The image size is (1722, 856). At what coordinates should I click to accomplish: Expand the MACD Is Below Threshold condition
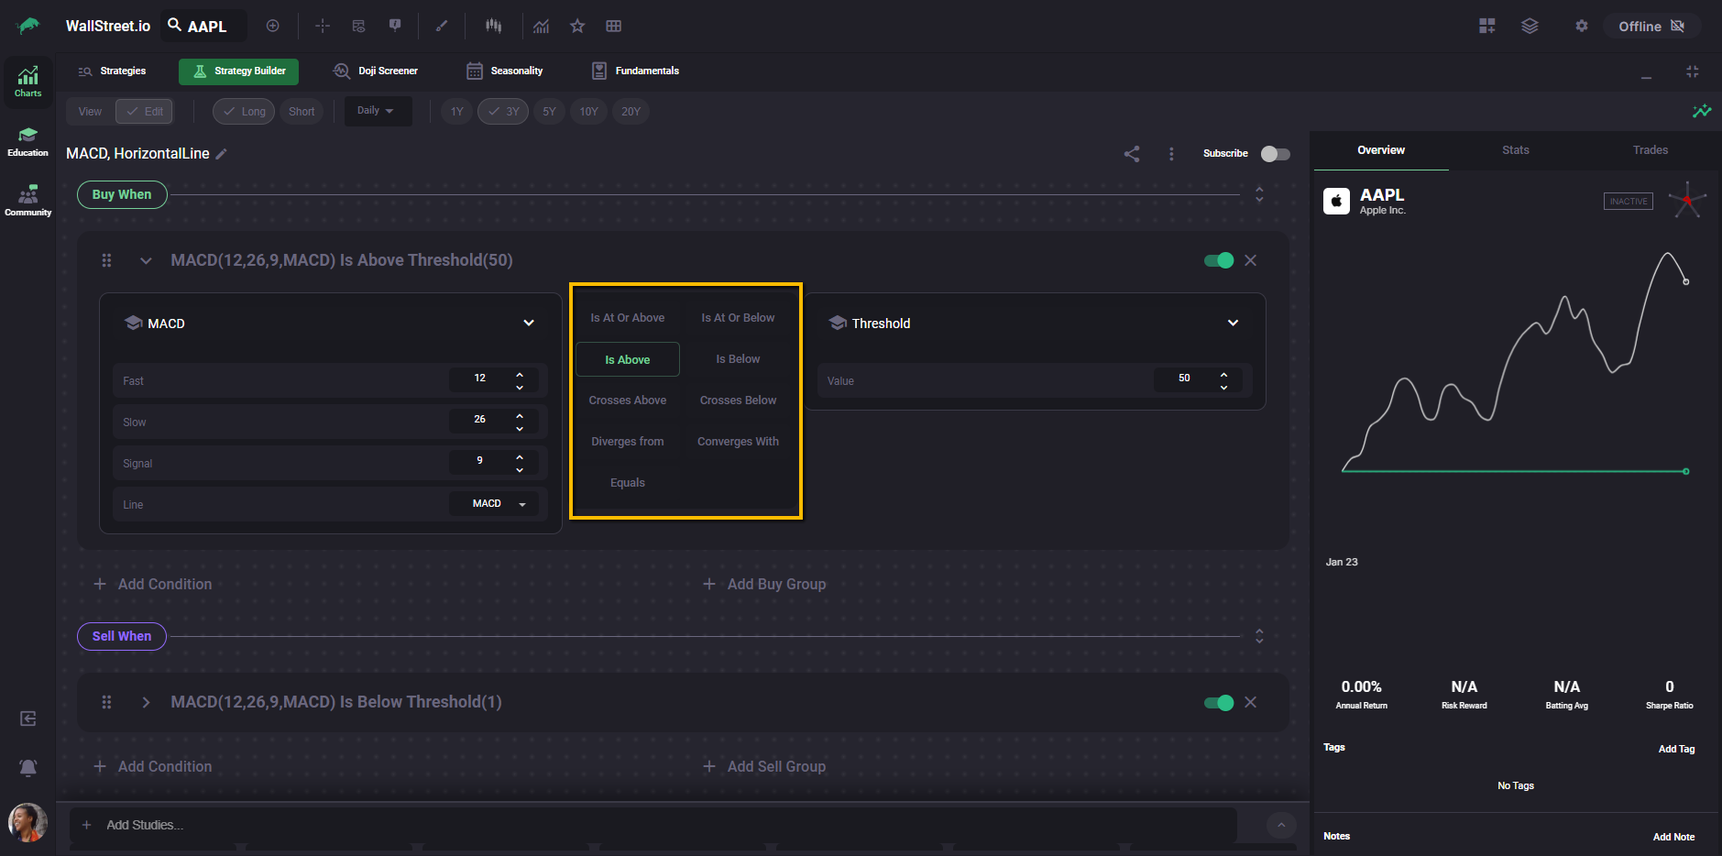tap(146, 703)
